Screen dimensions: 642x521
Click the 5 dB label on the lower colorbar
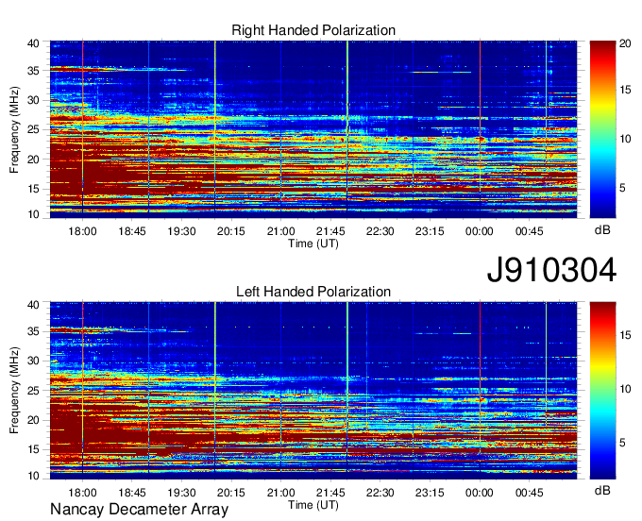[x=622, y=443]
